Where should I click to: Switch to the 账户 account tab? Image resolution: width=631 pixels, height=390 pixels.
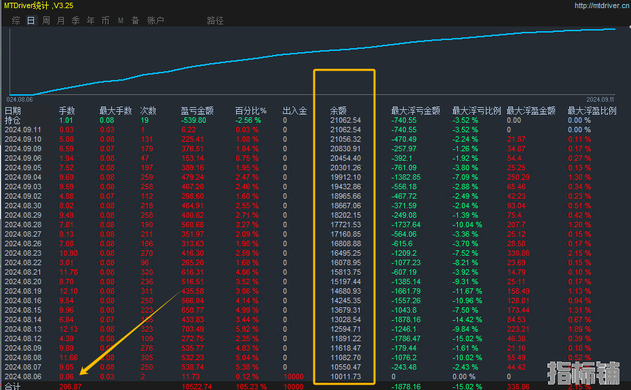(155, 20)
